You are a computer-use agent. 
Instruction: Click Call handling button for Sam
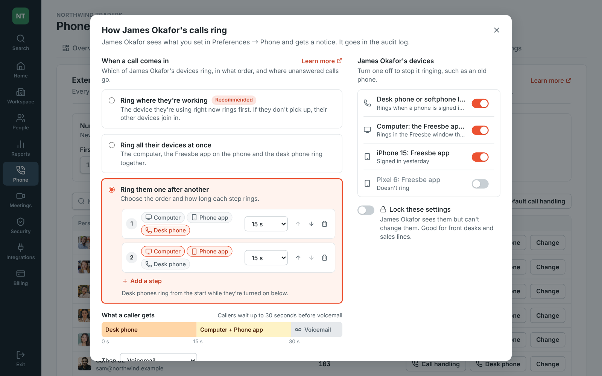[436, 364]
